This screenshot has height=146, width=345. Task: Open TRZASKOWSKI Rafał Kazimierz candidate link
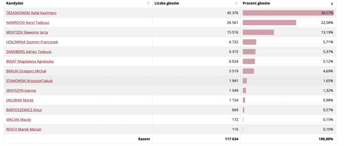(31, 13)
